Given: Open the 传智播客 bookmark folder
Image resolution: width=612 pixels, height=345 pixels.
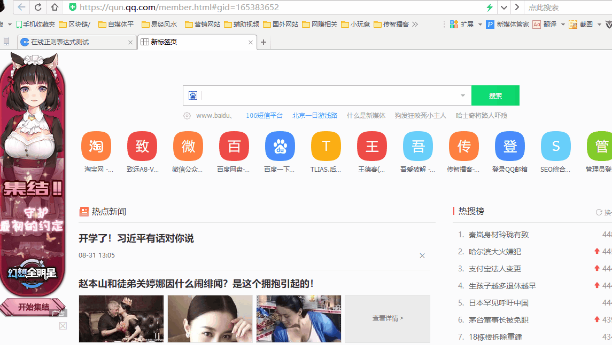Looking at the screenshot, I should [x=391, y=24].
